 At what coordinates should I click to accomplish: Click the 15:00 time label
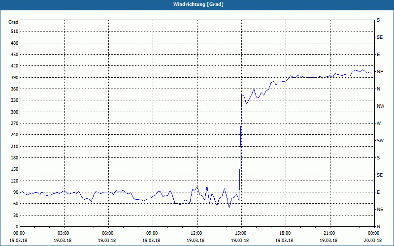(241, 233)
